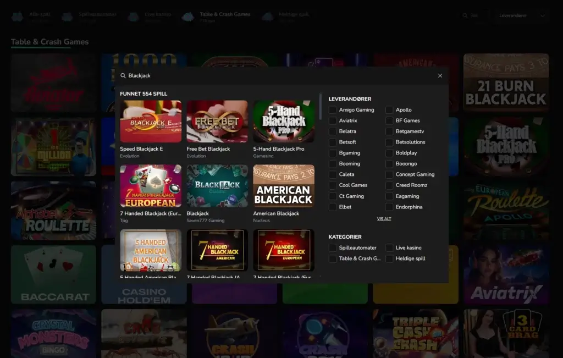563x358 pixels.
Task: Check the Elbet provider checkbox
Action: pos(333,207)
